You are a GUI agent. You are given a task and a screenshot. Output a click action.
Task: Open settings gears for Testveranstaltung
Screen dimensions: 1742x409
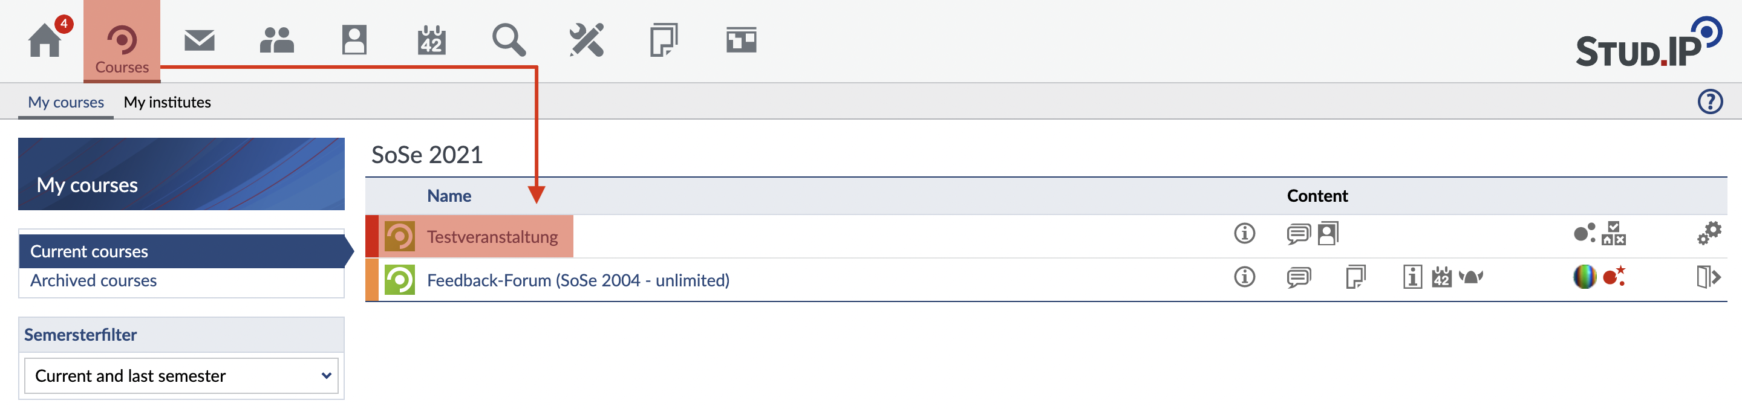1709,234
